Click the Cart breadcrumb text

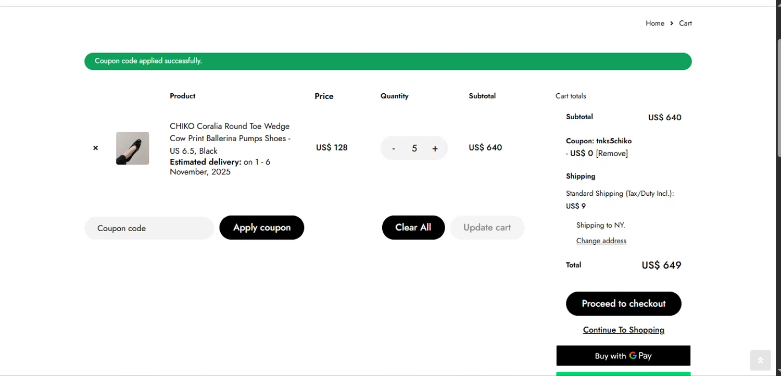tap(685, 23)
